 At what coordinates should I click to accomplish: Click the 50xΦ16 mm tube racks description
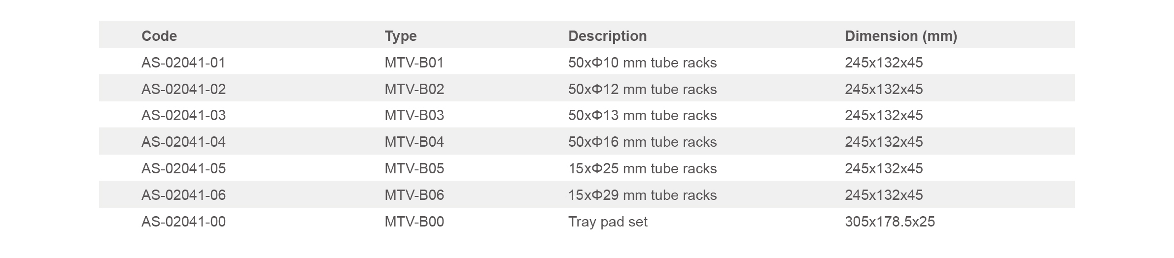pos(642,142)
